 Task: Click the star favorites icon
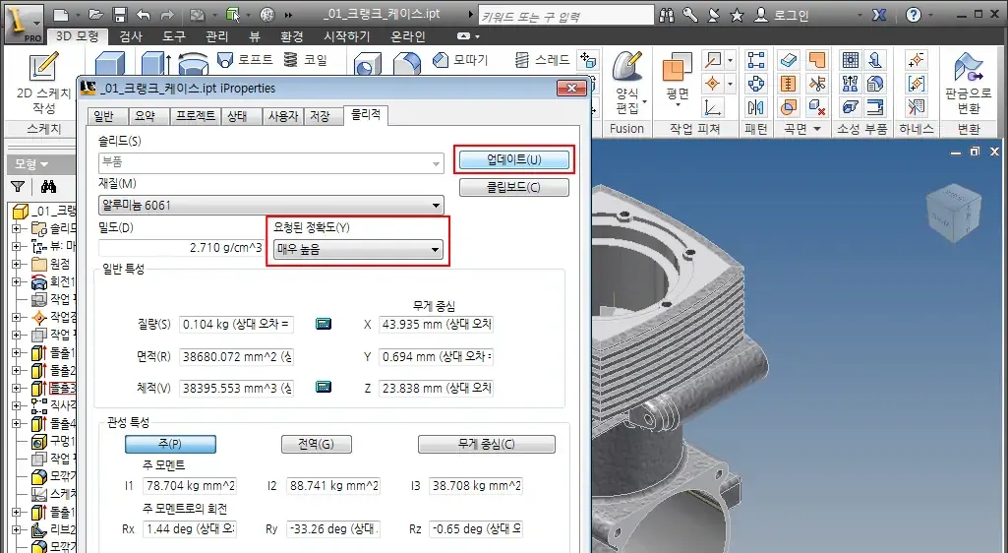pos(737,14)
